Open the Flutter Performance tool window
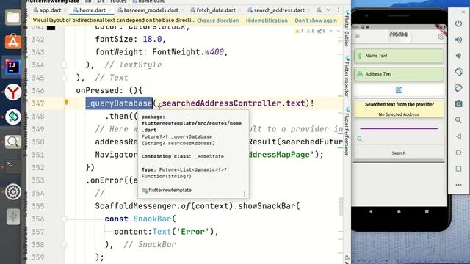470x264 pixels. [347, 132]
